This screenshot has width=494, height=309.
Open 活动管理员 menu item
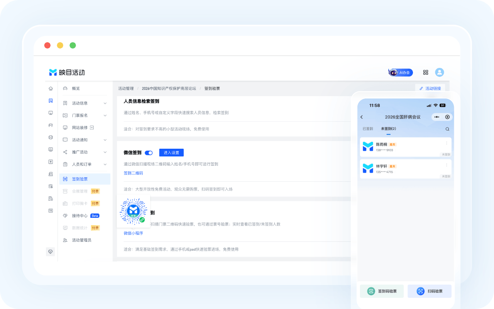[85, 240]
